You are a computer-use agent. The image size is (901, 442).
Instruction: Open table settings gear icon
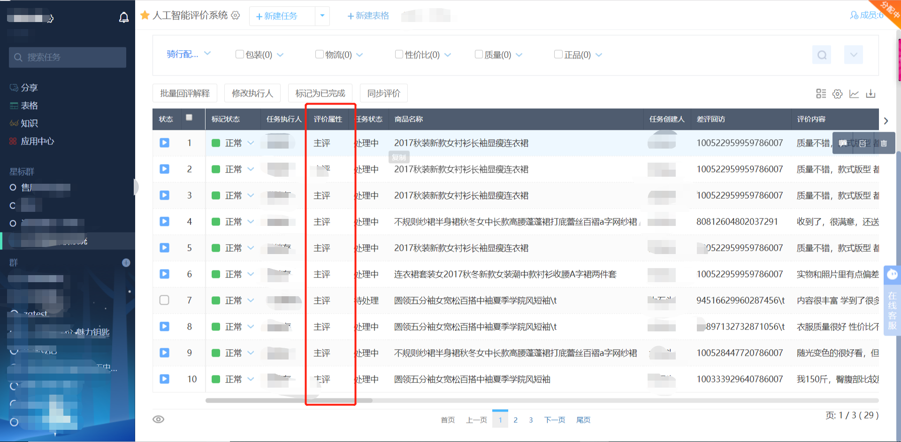pos(838,94)
